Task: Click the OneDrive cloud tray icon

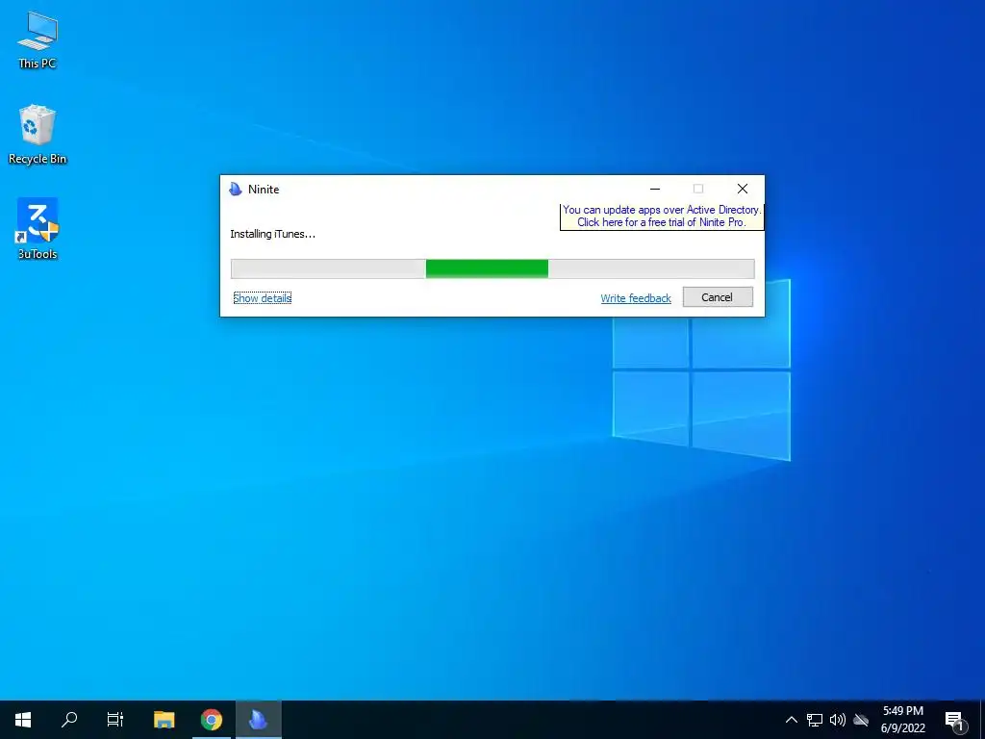Action: point(861,720)
